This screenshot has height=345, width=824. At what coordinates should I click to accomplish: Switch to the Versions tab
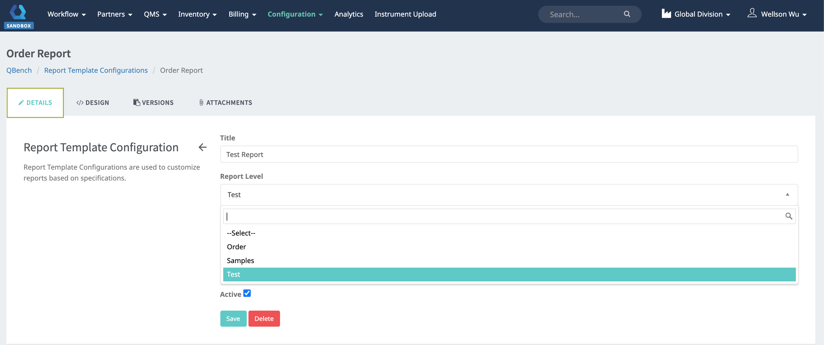(x=153, y=103)
